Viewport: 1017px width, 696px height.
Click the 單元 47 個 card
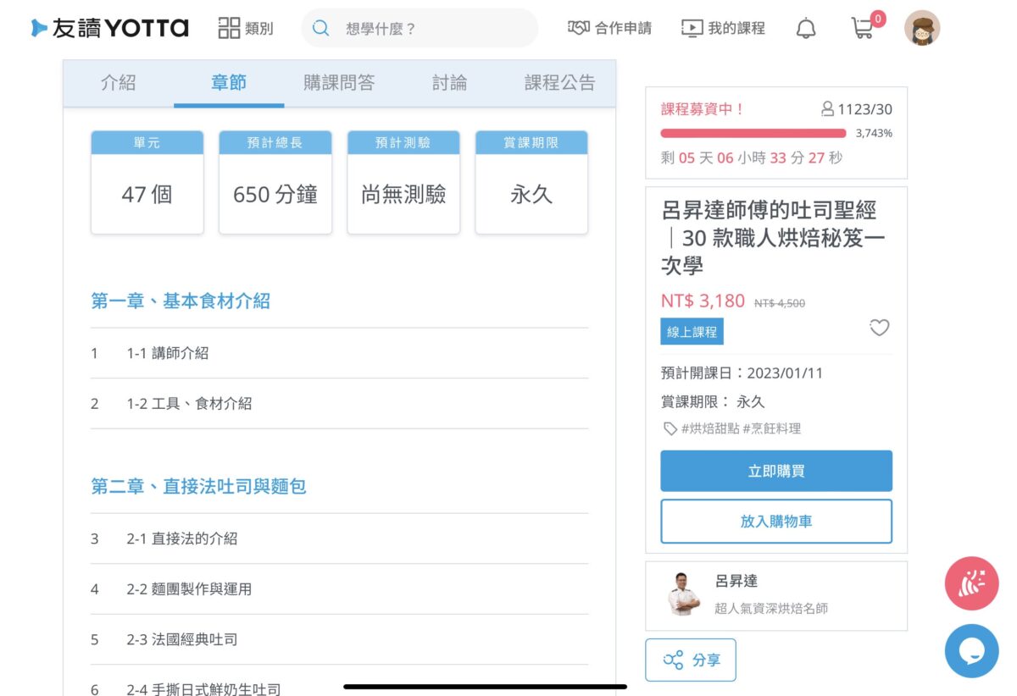pyautogui.click(x=147, y=182)
